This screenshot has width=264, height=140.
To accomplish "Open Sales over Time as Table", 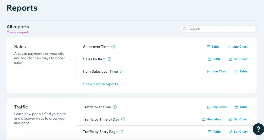I will 213,47.
